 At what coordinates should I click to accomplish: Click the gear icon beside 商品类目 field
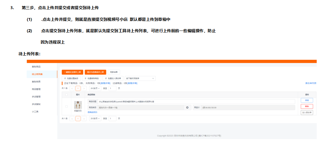(x=187, y=107)
